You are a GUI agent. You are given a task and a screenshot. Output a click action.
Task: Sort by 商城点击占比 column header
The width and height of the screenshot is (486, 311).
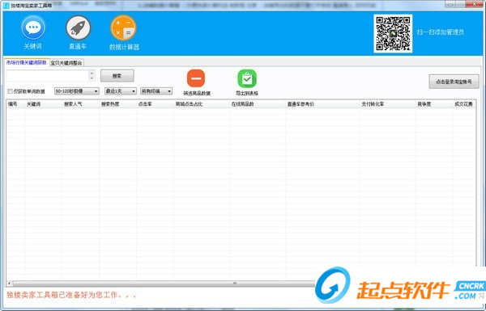point(201,104)
